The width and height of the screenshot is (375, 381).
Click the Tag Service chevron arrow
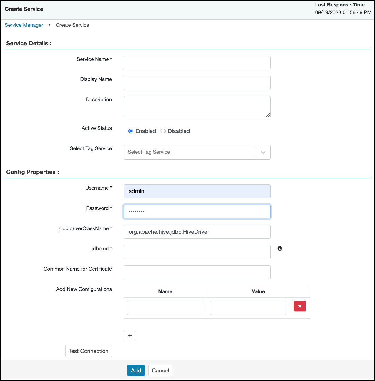263,152
